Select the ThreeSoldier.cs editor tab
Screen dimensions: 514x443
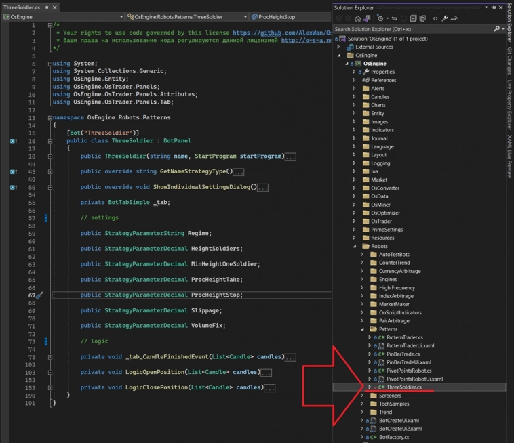pyautogui.click(x=22, y=7)
